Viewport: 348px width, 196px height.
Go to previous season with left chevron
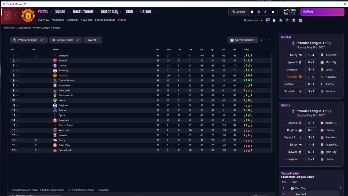(261, 40)
